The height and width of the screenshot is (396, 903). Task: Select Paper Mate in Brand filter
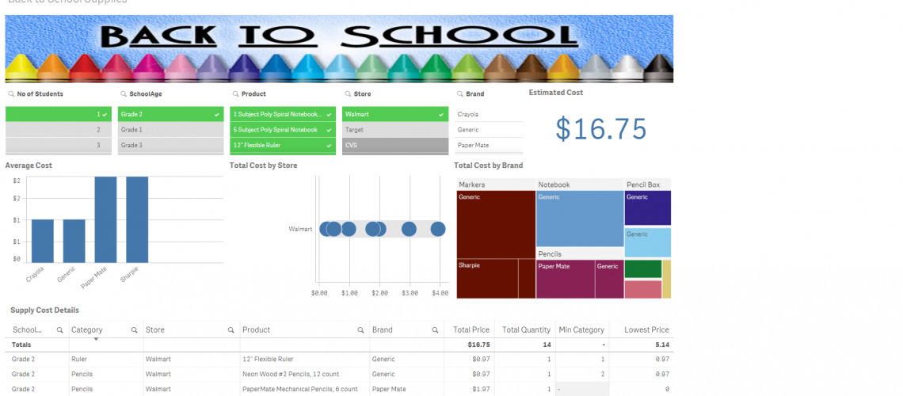tap(489, 145)
